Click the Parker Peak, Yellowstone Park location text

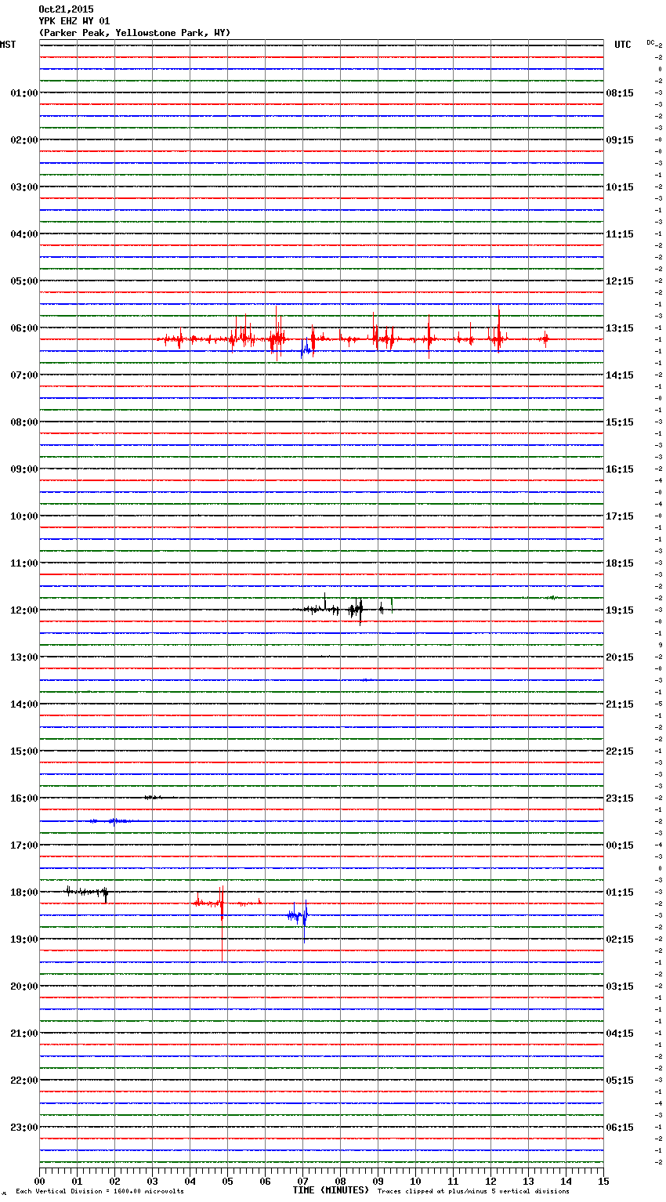click(x=135, y=33)
